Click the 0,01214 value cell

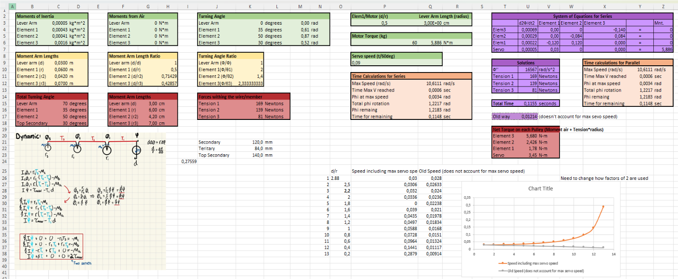pos(527,117)
